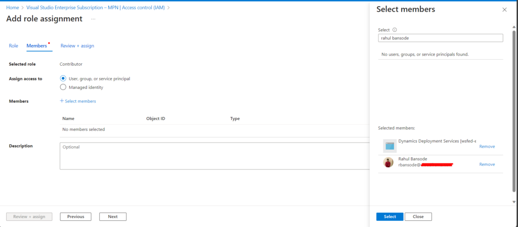Go to the Review + assign tab
Screen dimensions: 518x227
pyautogui.click(x=77, y=46)
